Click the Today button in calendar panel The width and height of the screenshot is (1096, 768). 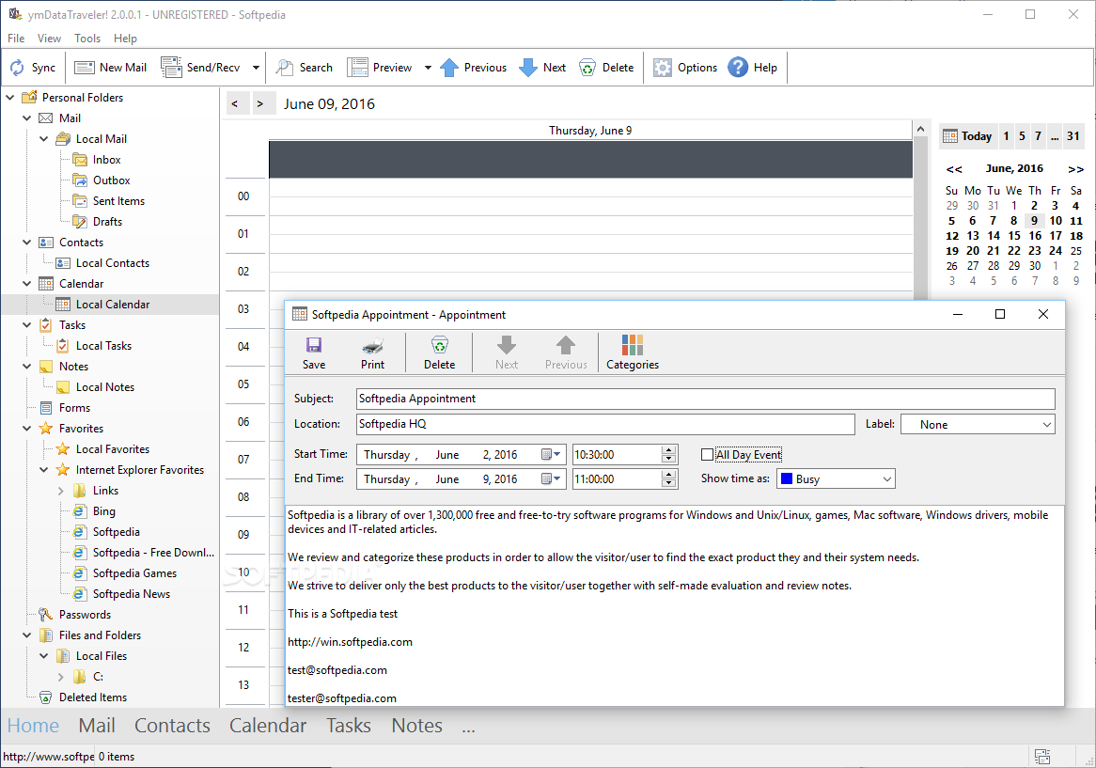[x=968, y=136]
